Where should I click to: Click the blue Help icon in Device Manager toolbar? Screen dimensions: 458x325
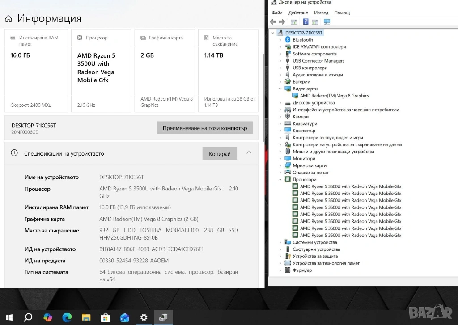(305, 22)
